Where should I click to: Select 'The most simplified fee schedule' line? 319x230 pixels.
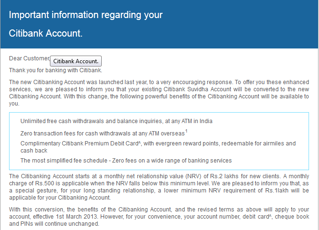tap(126, 161)
